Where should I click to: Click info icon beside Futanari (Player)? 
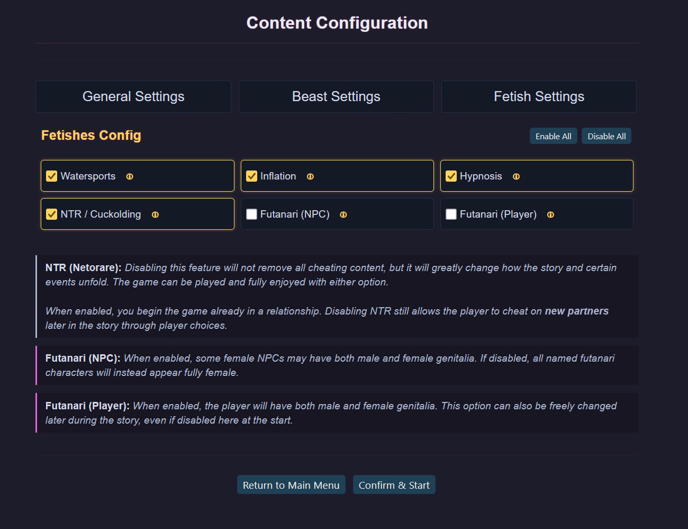(550, 214)
